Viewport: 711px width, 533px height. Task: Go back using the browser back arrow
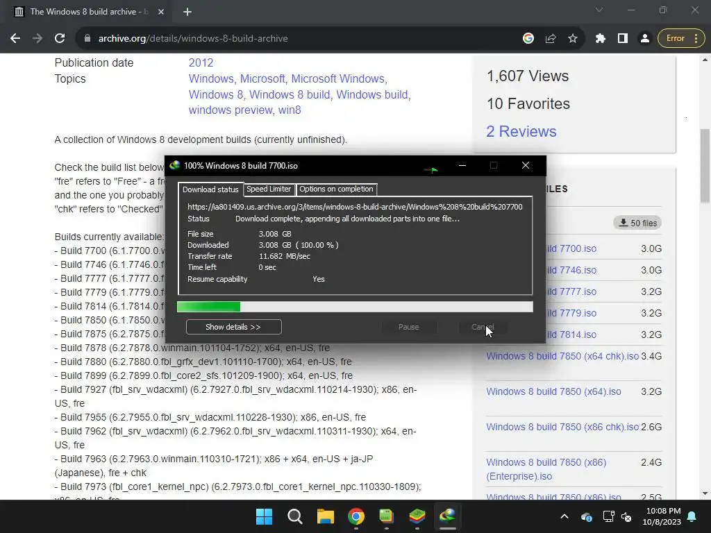pos(15,39)
